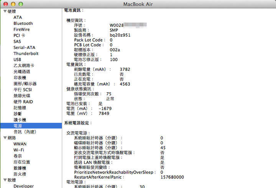This screenshot has height=188, width=276.
Task: Show 記憶體 memory information
Action: (20, 108)
